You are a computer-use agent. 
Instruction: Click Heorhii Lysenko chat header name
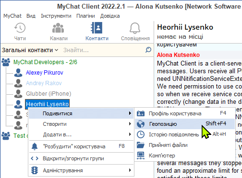coord(185,27)
